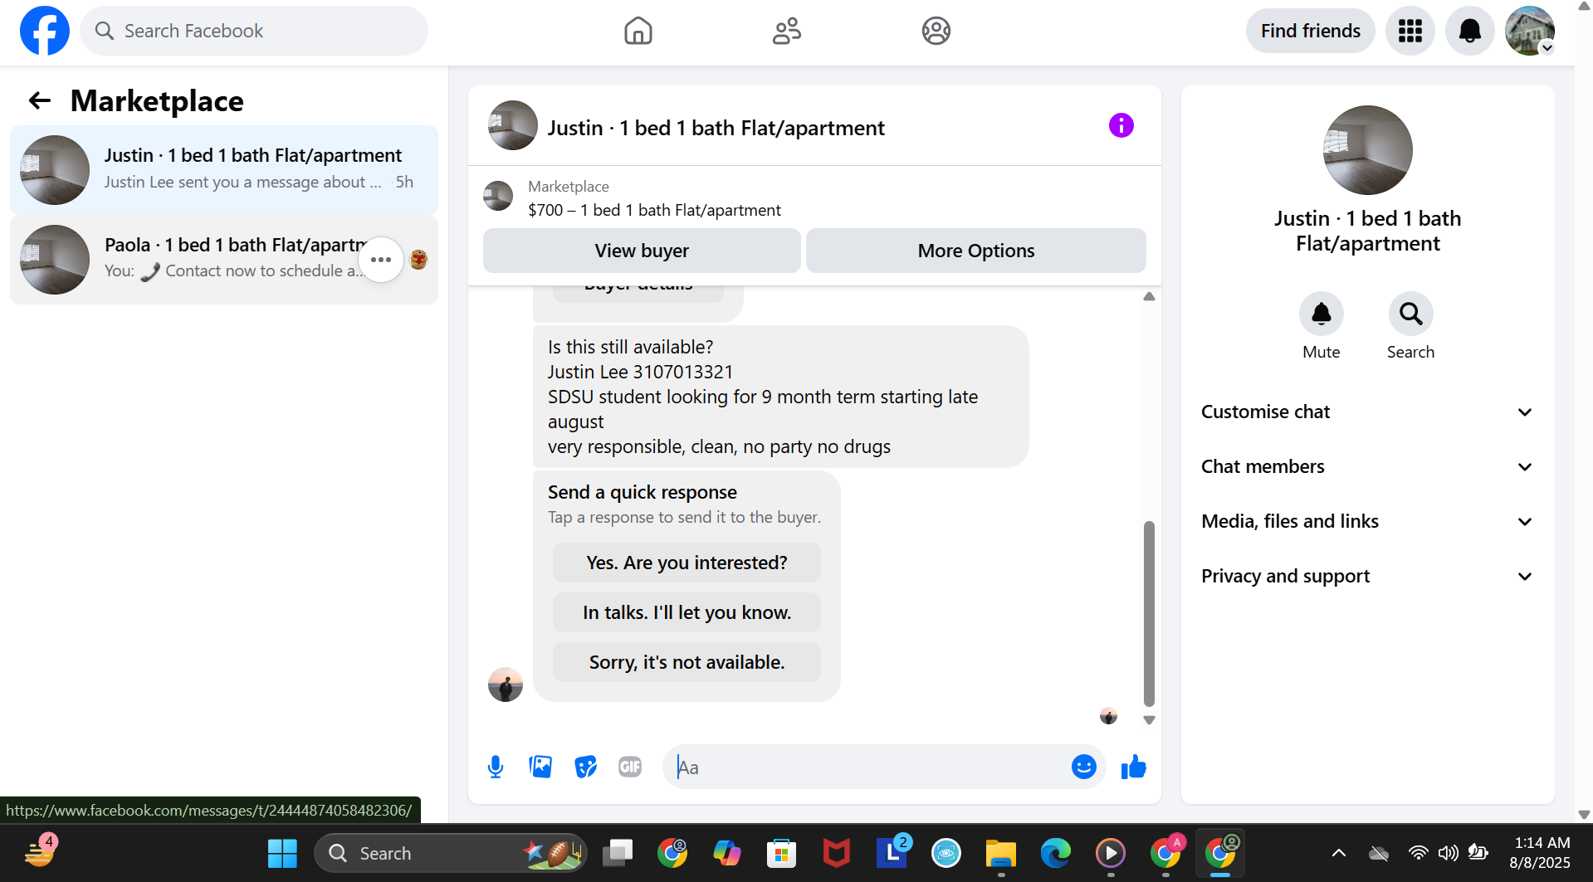Screen dimensions: 1593x882
Task: Click View buyer button
Action: pos(642,251)
